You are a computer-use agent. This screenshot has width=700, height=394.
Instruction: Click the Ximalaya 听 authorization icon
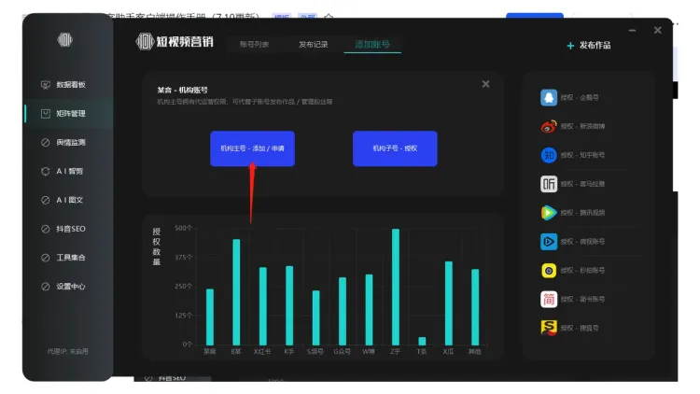[x=549, y=184]
